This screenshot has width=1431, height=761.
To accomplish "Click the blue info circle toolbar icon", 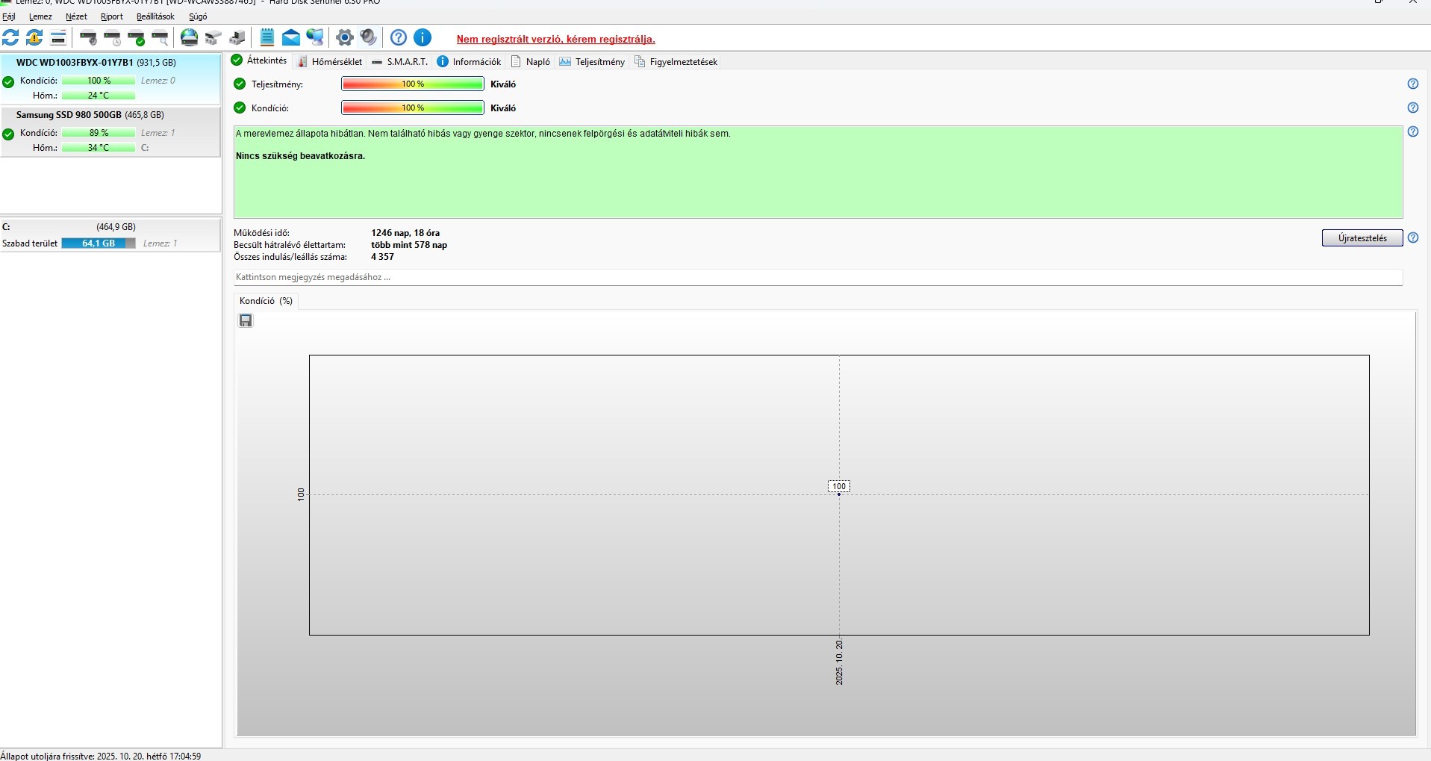I will (423, 37).
